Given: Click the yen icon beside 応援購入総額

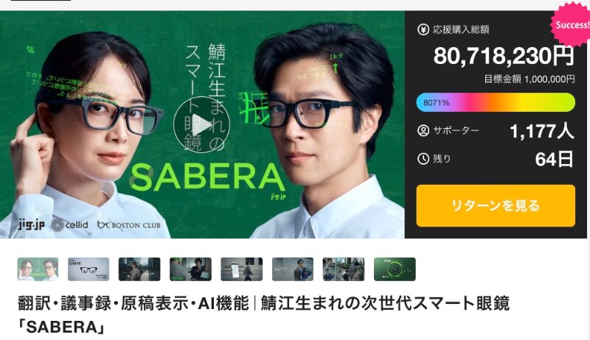Looking at the screenshot, I should click(x=423, y=29).
